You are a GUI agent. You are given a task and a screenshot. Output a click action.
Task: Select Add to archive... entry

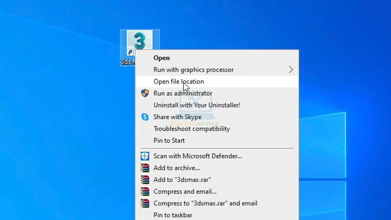(217, 168)
